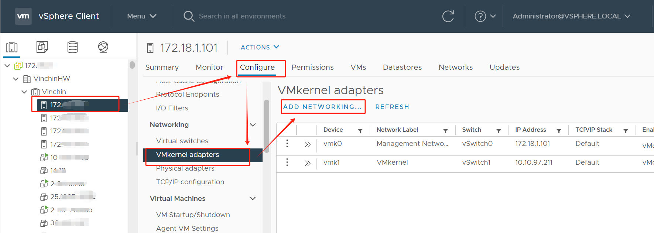Open the Datastores tab
Screen dimensions: 654x233
click(x=402, y=67)
